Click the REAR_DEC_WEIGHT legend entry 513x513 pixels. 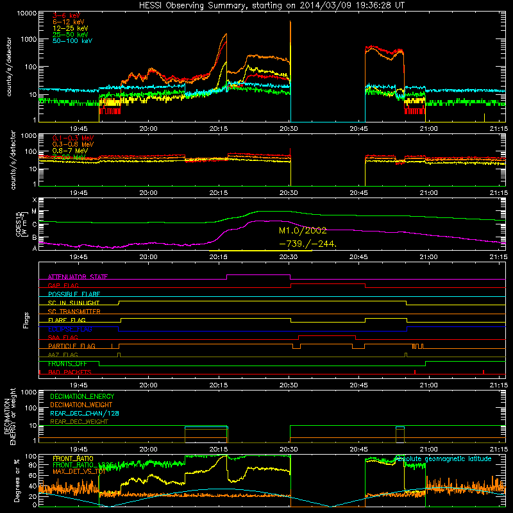79,422
